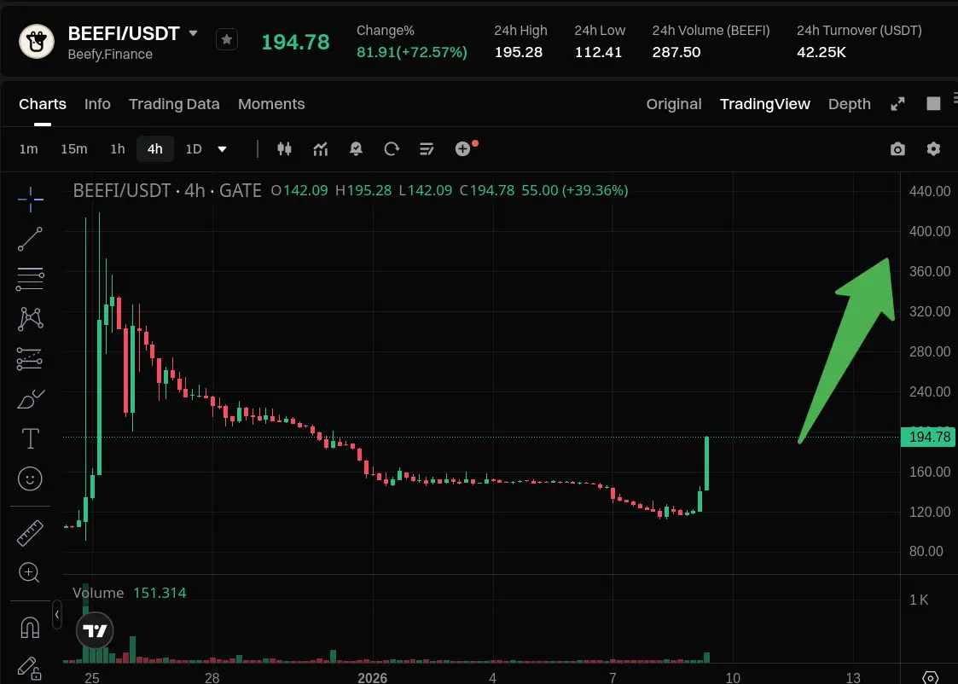Click the replay refresh icon
Image resolution: width=958 pixels, height=684 pixels.
392,148
